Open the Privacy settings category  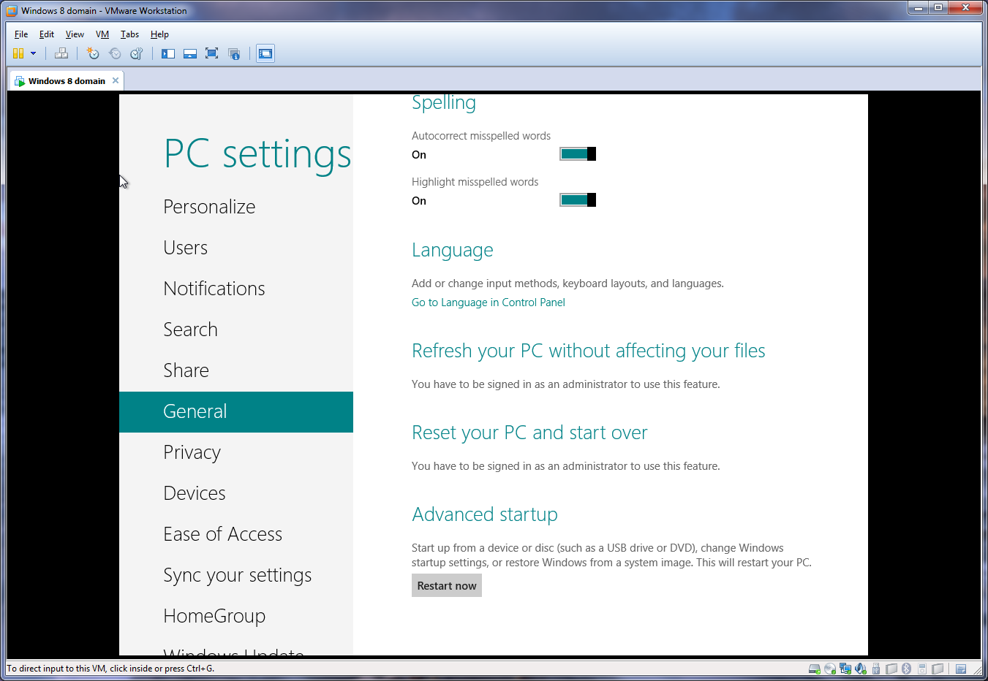point(192,452)
